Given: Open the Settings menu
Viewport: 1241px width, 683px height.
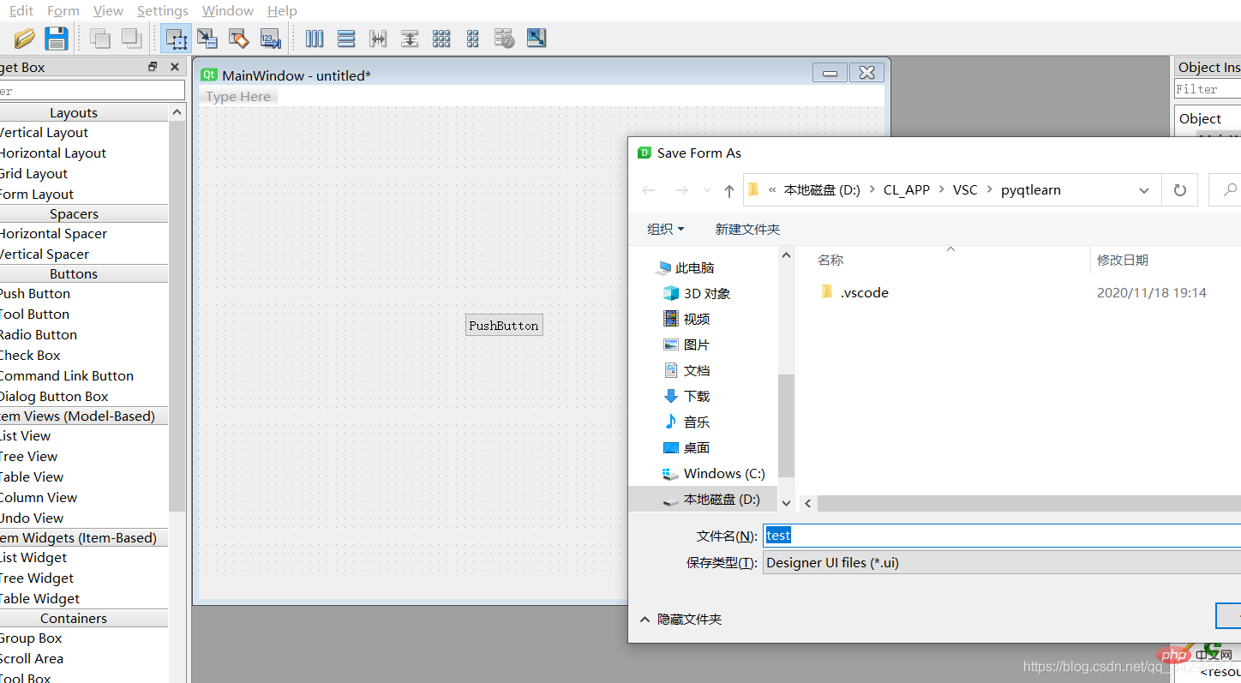Looking at the screenshot, I should [162, 10].
